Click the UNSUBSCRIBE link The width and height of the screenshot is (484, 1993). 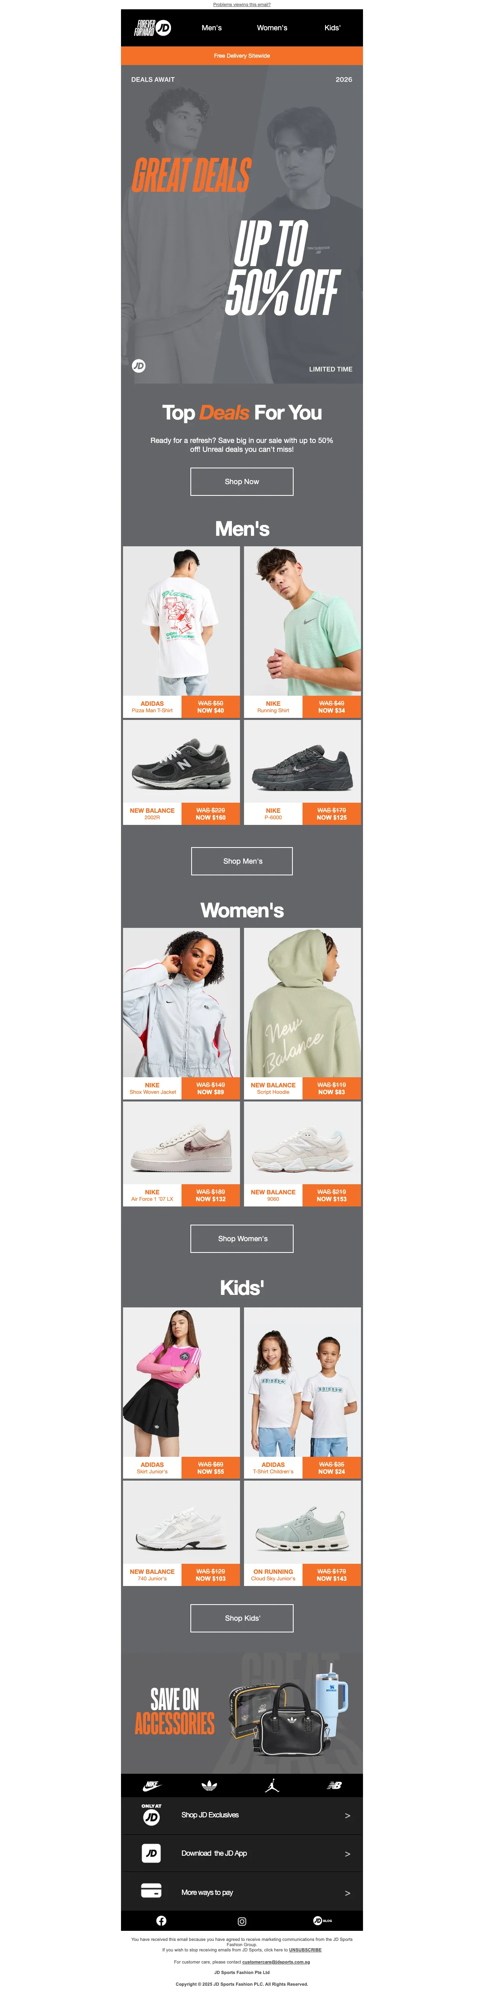pyautogui.click(x=305, y=1950)
